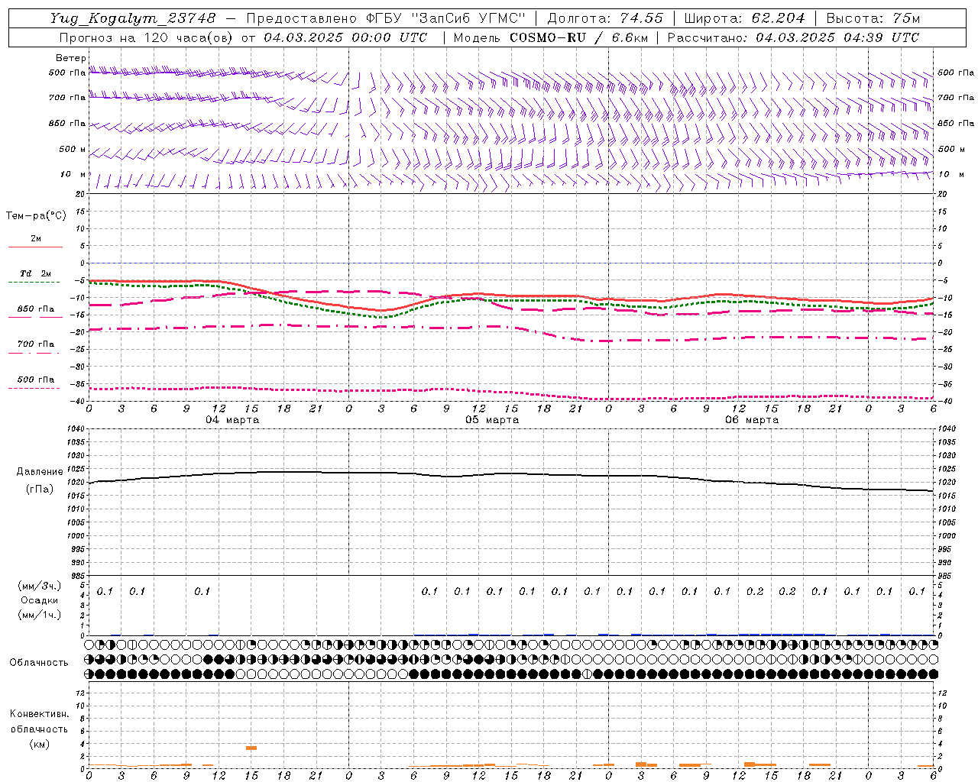Click the Широта: 62.204 header field
Image resolution: width=978 pixels, height=782 pixels.
click(744, 18)
